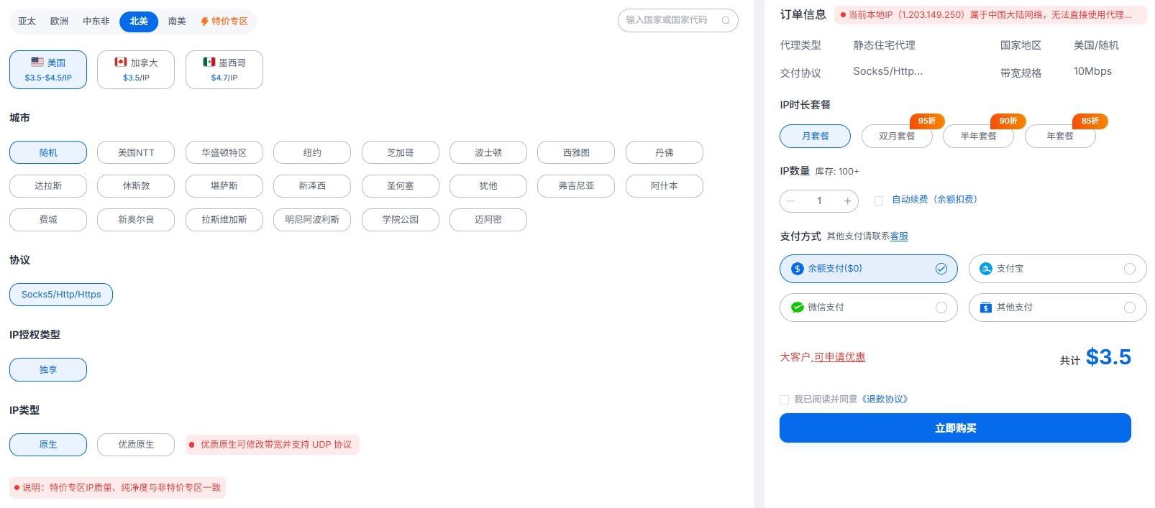Open the 特价专区 tab
The image size is (1155, 508).
(224, 22)
